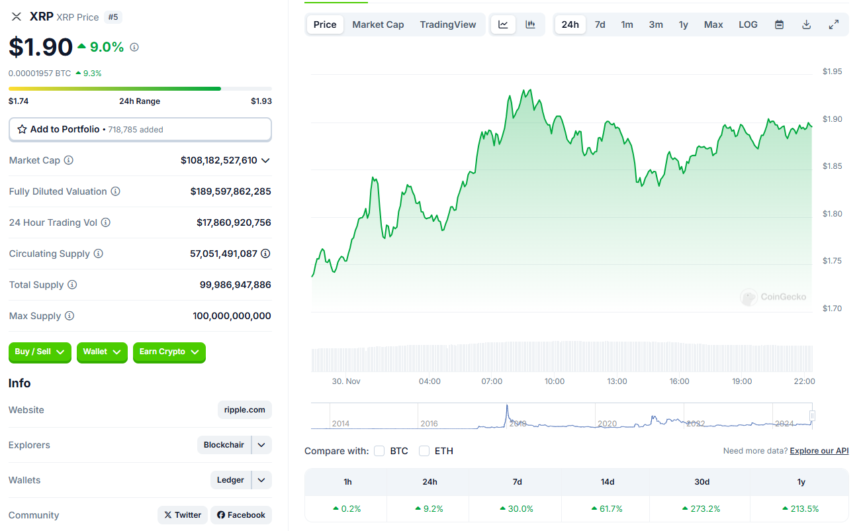
Task: Click the #5 rank badge
Action: 113,17
